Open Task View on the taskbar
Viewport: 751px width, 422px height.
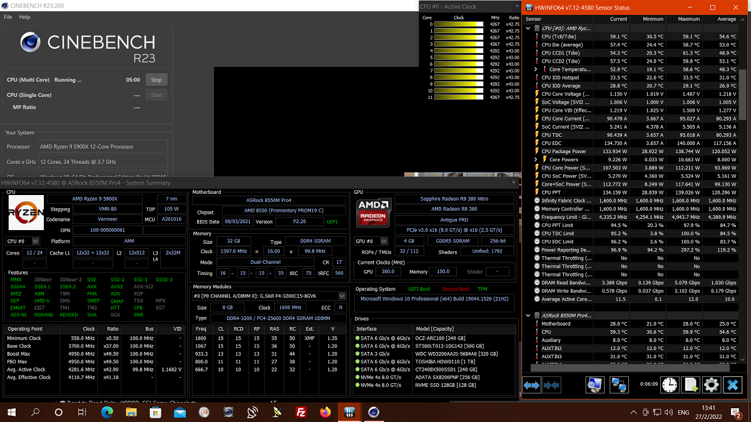(82, 412)
